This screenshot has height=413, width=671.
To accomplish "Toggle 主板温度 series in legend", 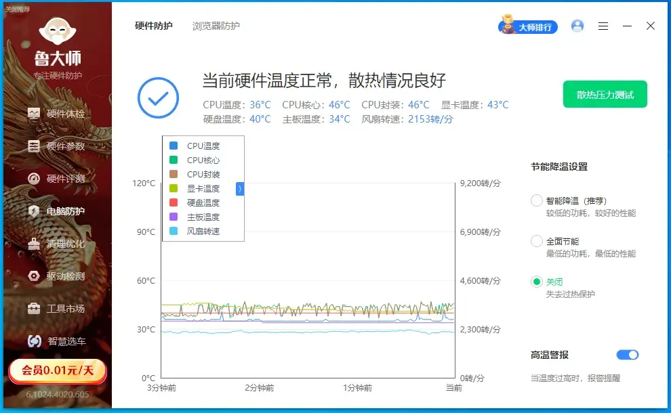I will [203, 217].
